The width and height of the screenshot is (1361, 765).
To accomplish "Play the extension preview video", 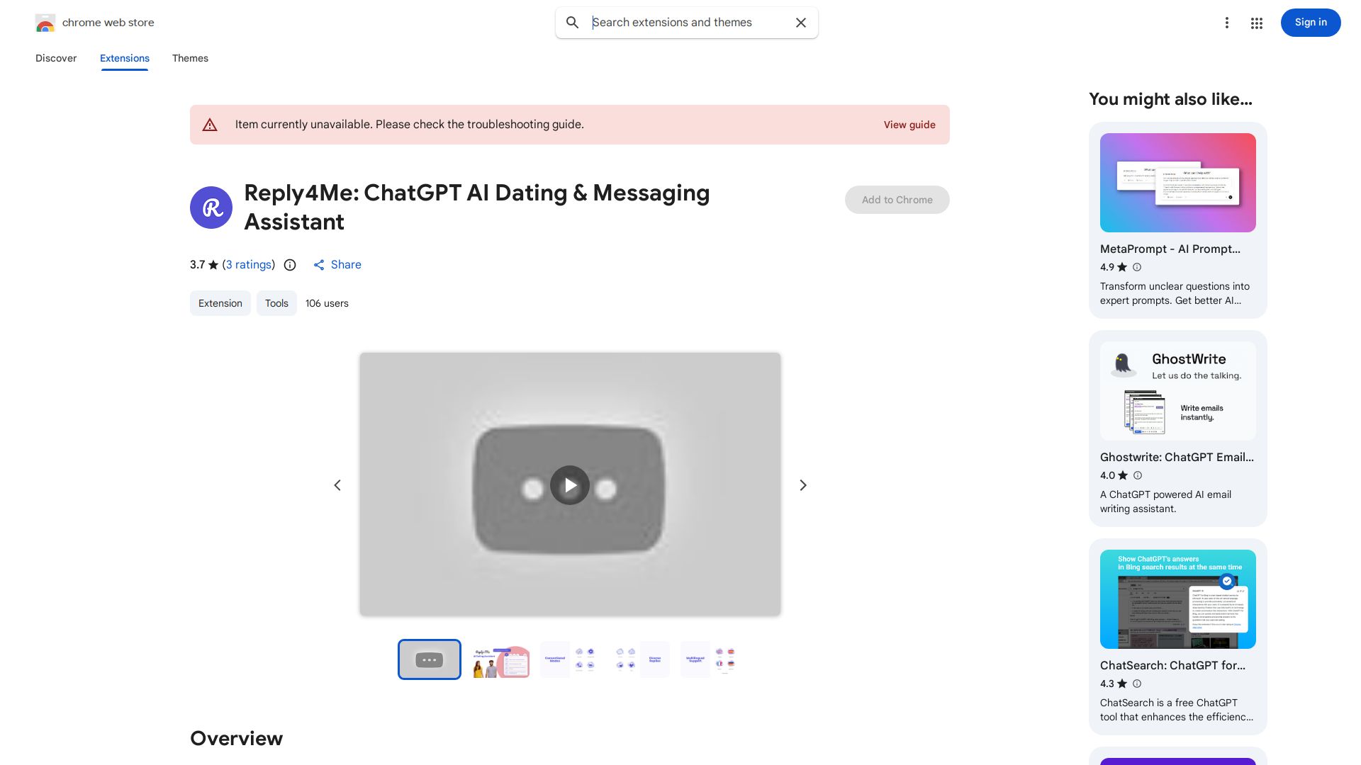I will click(570, 485).
